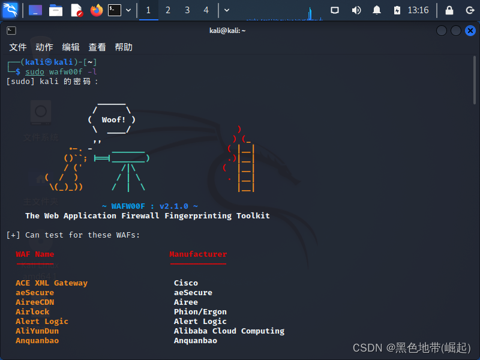
Task: Click the 'AireeCDN' entry
Action: [x=35, y=302]
